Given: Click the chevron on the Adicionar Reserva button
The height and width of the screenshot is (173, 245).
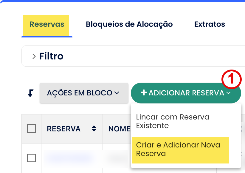Looking at the screenshot, I should click(229, 93).
